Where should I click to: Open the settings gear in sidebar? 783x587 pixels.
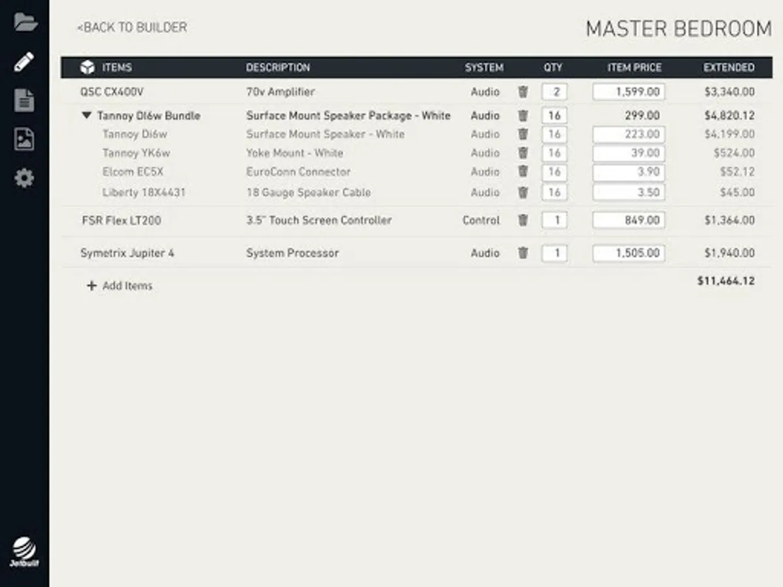[x=24, y=177]
